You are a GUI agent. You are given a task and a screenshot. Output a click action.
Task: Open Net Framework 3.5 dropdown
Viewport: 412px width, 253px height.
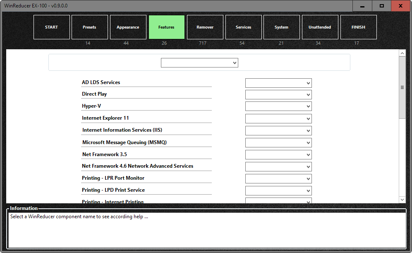(x=278, y=154)
